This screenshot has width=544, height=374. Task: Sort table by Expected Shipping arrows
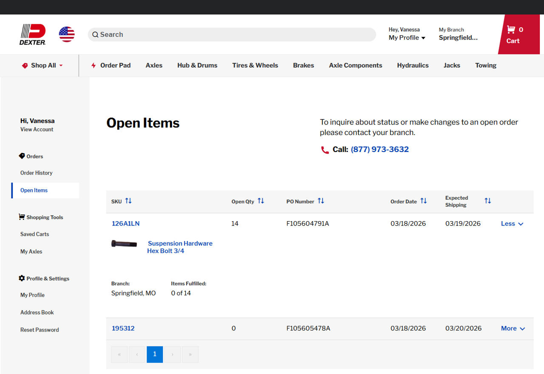pyautogui.click(x=487, y=201)
